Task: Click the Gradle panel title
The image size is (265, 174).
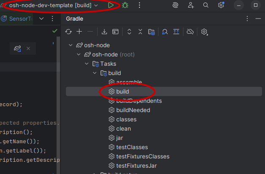Action: [x=74, y=19]
